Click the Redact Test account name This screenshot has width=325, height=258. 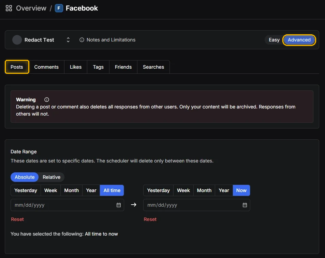39,40
